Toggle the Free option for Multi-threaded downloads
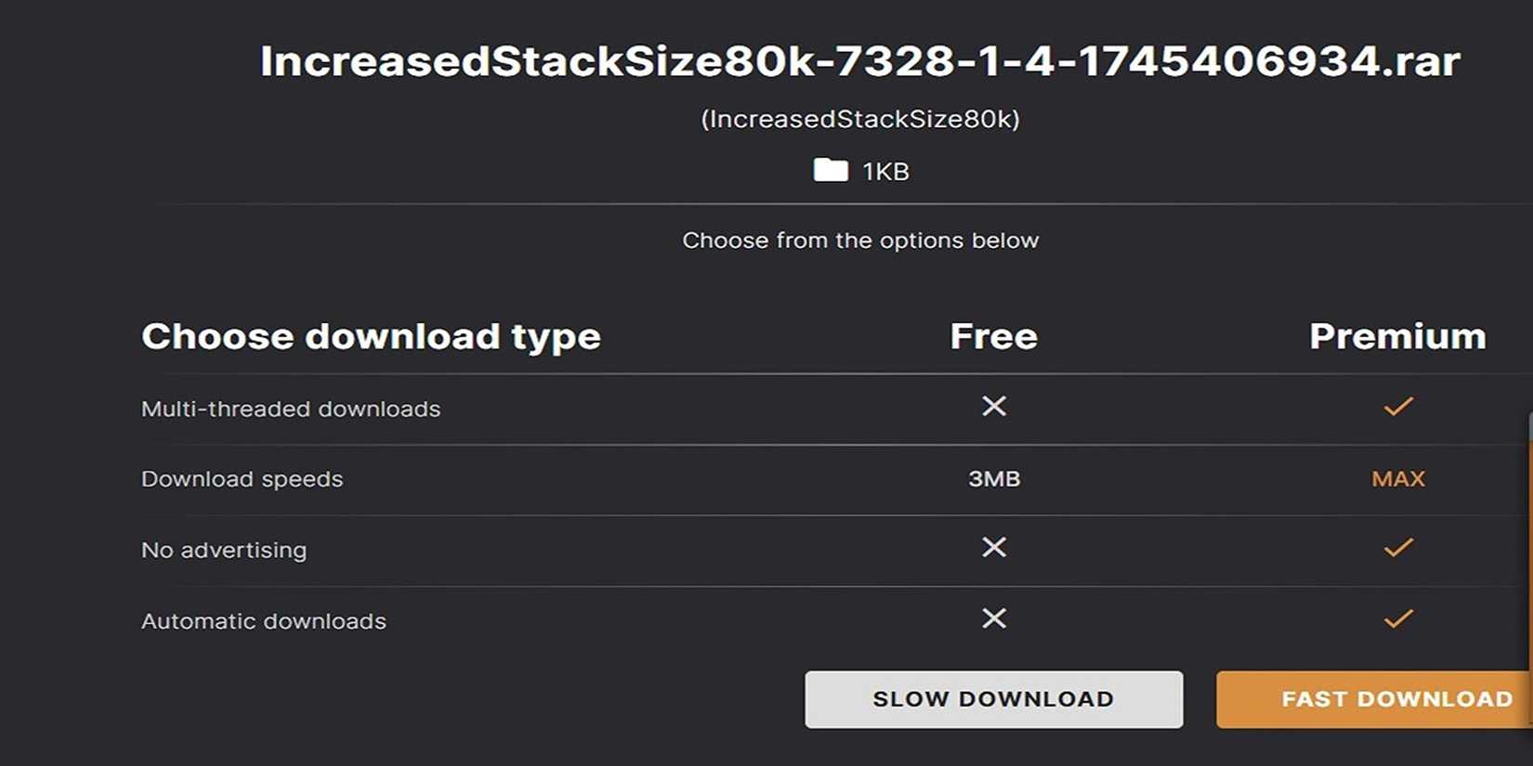1533x766 pixels. point(993,406)
